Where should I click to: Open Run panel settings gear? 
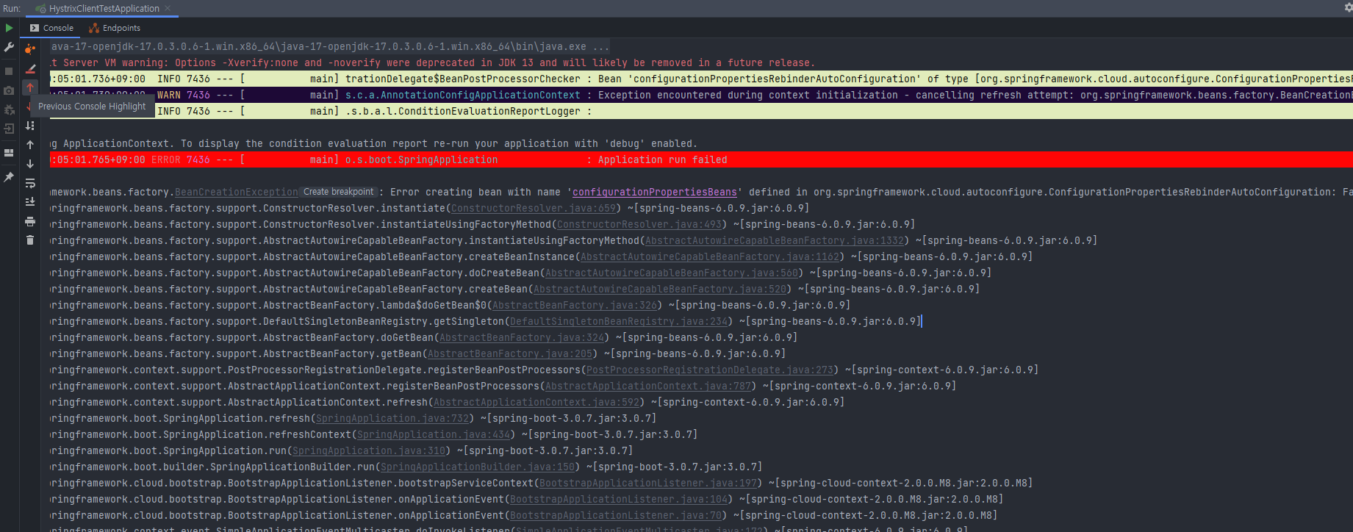tap(1349, 8)
